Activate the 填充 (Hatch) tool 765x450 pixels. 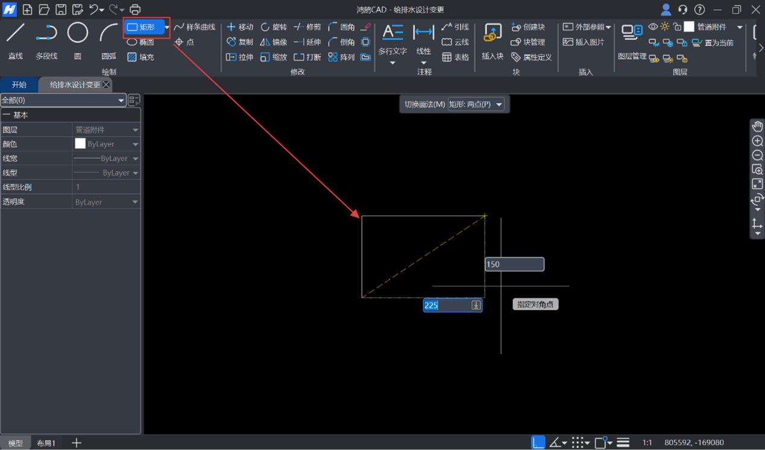(x=140, y=57)
